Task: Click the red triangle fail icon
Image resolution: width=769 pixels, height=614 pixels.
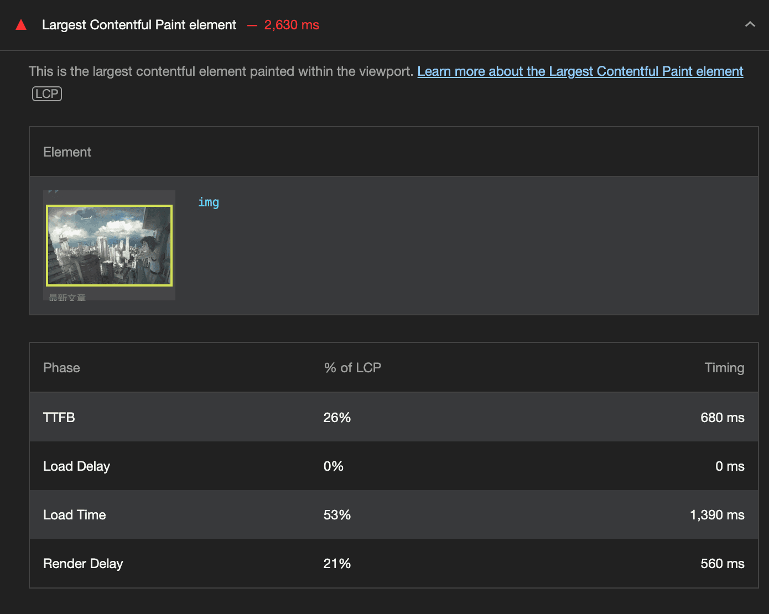Action: 21,25
